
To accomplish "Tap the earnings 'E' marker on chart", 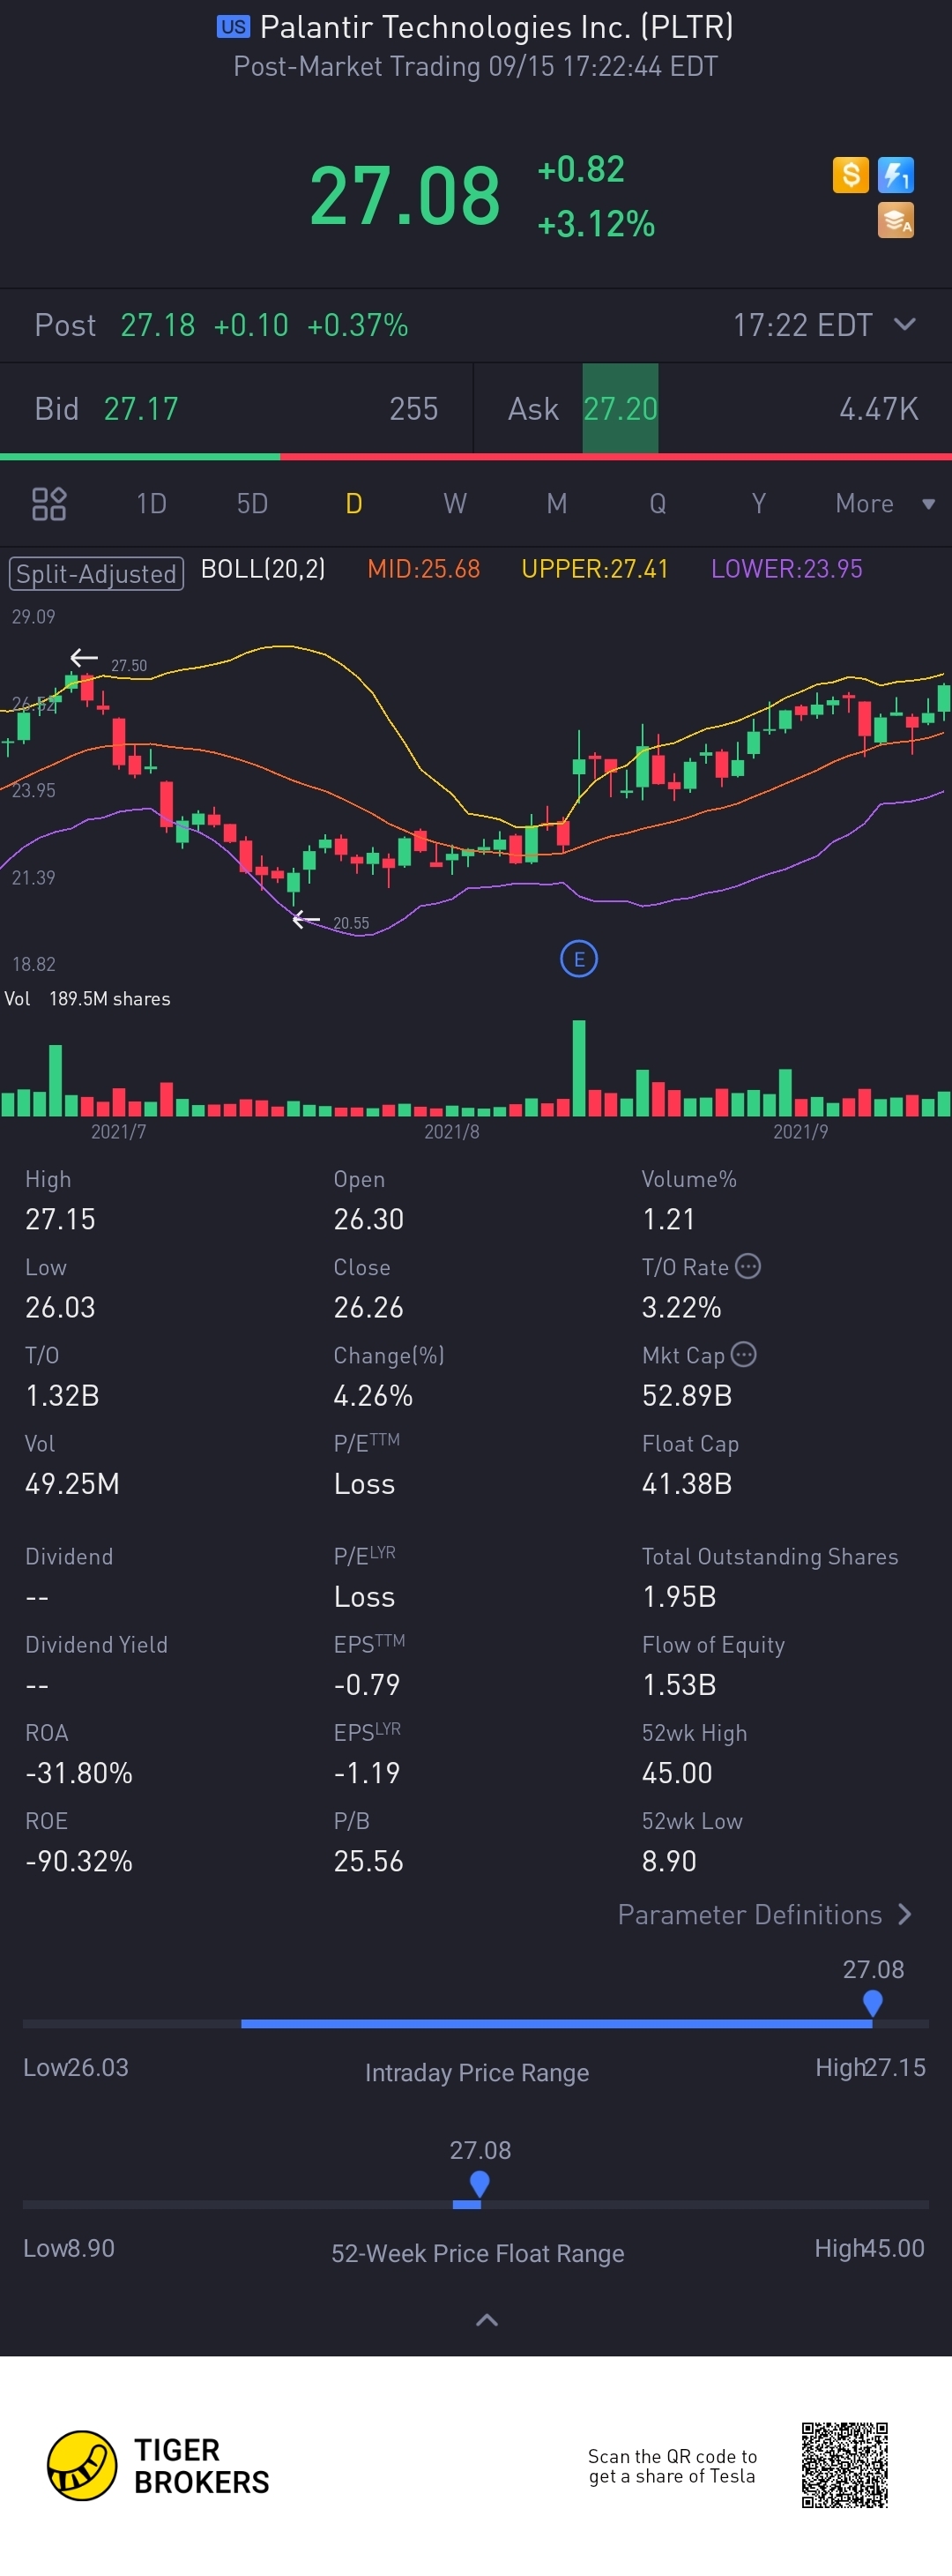I will (x=578, y=959).
